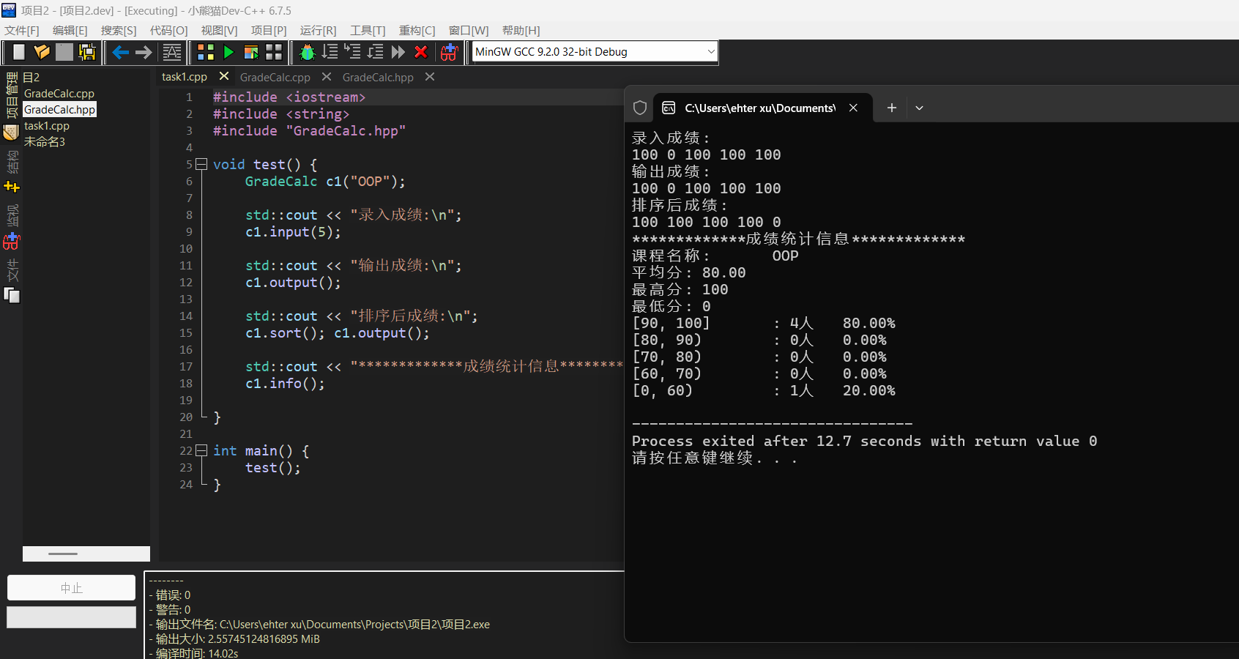1239x659 pixels.
Task: Switch to the task1.cpp editor tab
Action: [x=185, y=77]
